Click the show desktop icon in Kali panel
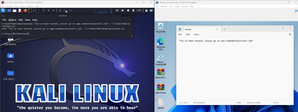This screenshot has height=112, width=298. tap(9, 10)
